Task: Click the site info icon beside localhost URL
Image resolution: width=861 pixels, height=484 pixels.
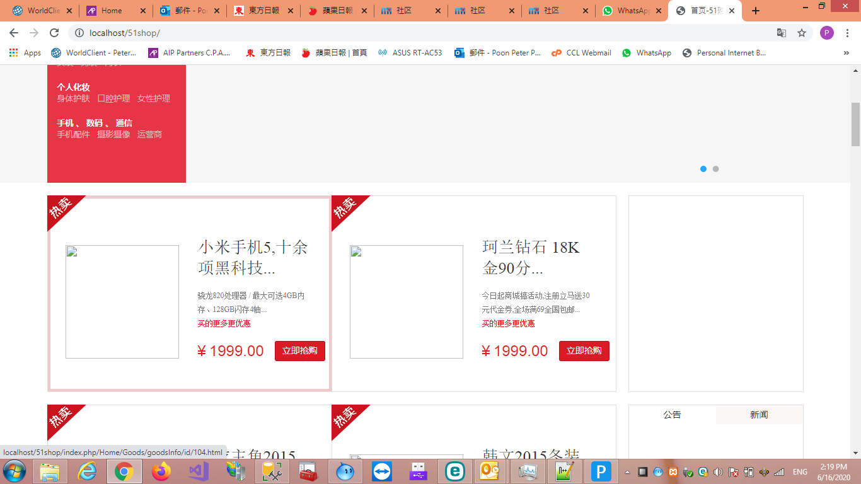Action: click(79, 33)
